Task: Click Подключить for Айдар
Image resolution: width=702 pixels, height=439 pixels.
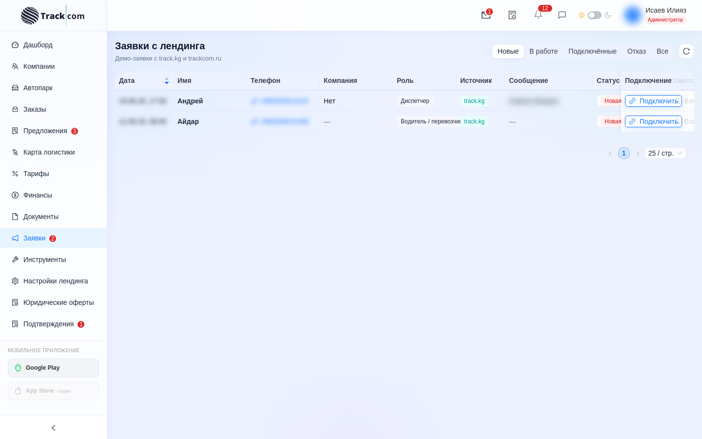Action: coord(653,121)
